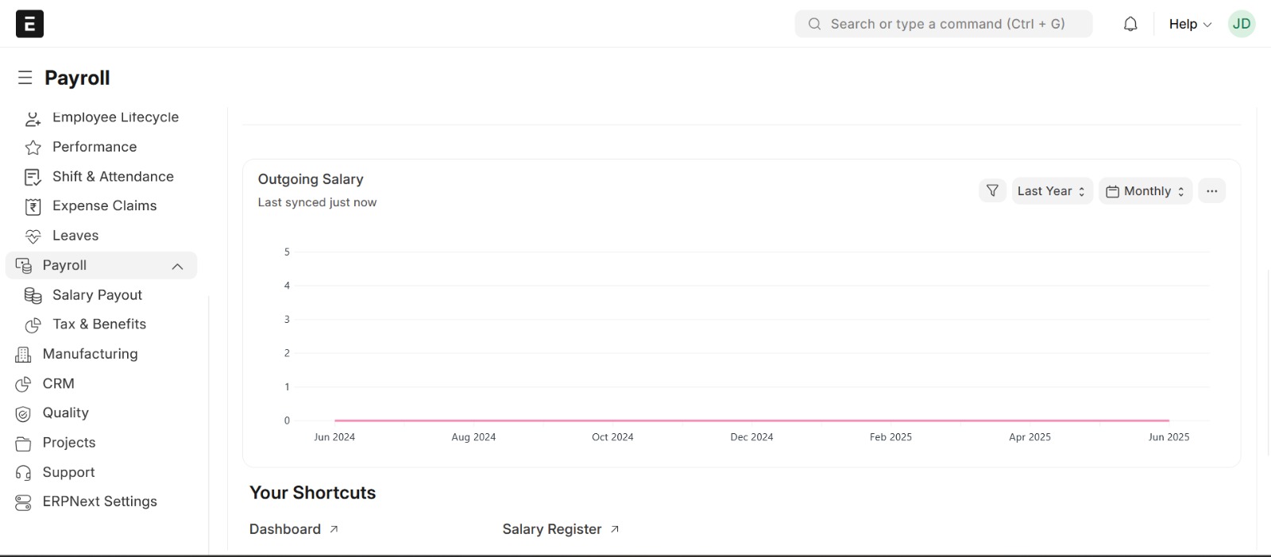Open the notifications bell
The width and height of the screenshot is (1271, 557).
tap(1130, 24)
